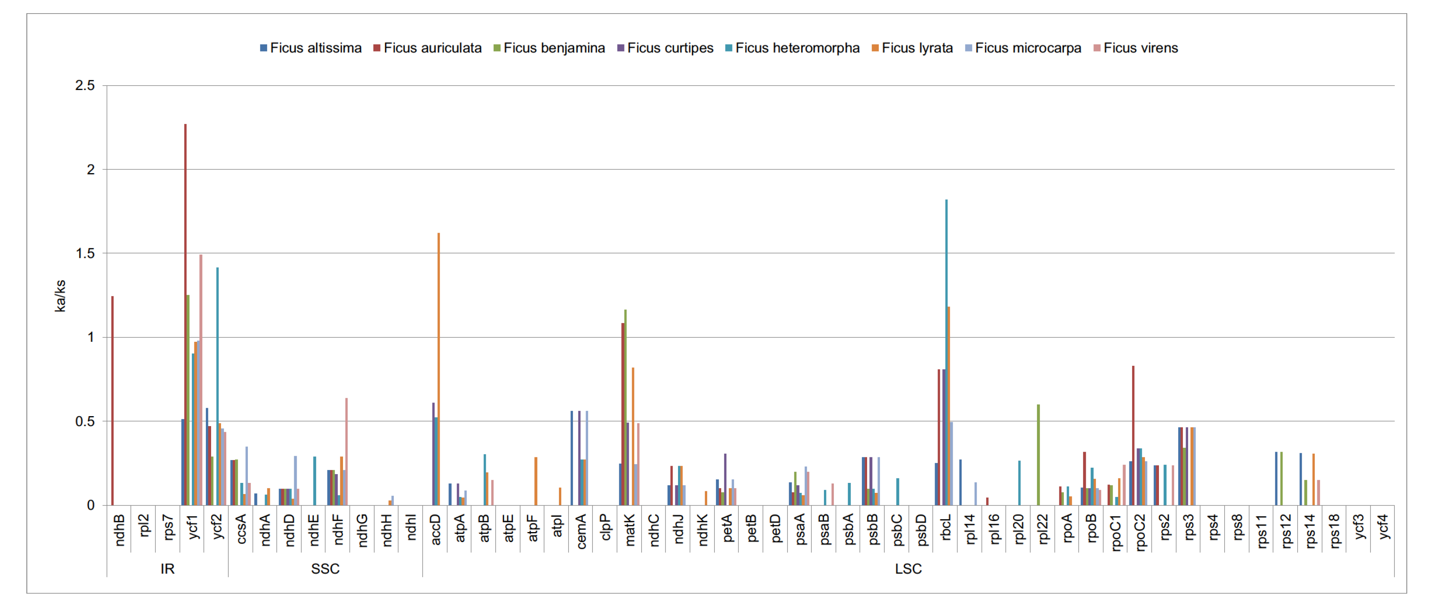This screenshot has width=1432, height=612.
Task: Select the SSC region axis label
Action: click(x=325, y=569)
